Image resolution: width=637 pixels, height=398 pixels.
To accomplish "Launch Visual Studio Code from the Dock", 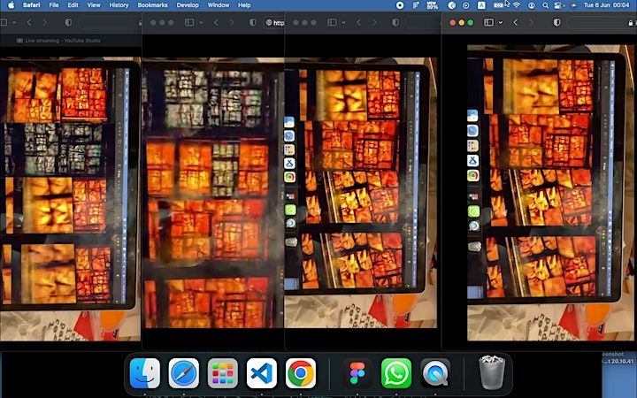I will [261, 373].
